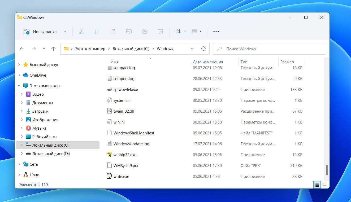
Task: Click the Cut scissors icon
Action: pos(81,31)
